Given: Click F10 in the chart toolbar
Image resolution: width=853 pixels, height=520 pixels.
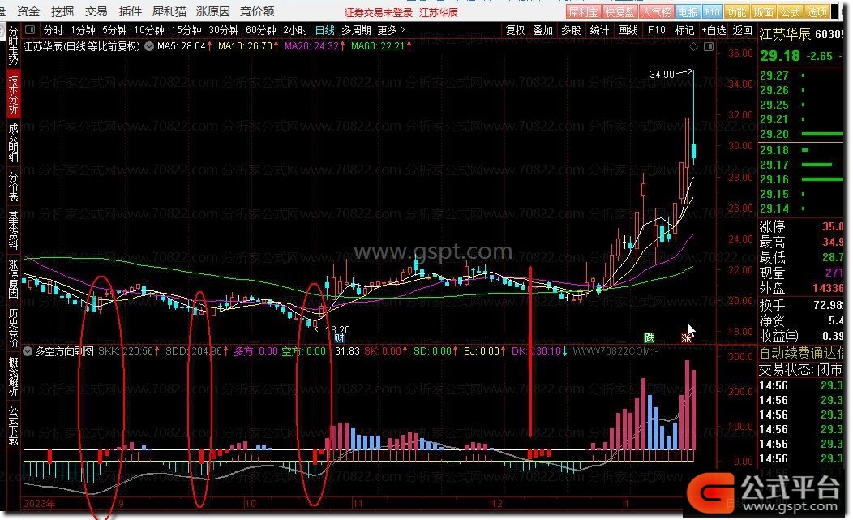Looking at the screenshot, I should 657,30.
